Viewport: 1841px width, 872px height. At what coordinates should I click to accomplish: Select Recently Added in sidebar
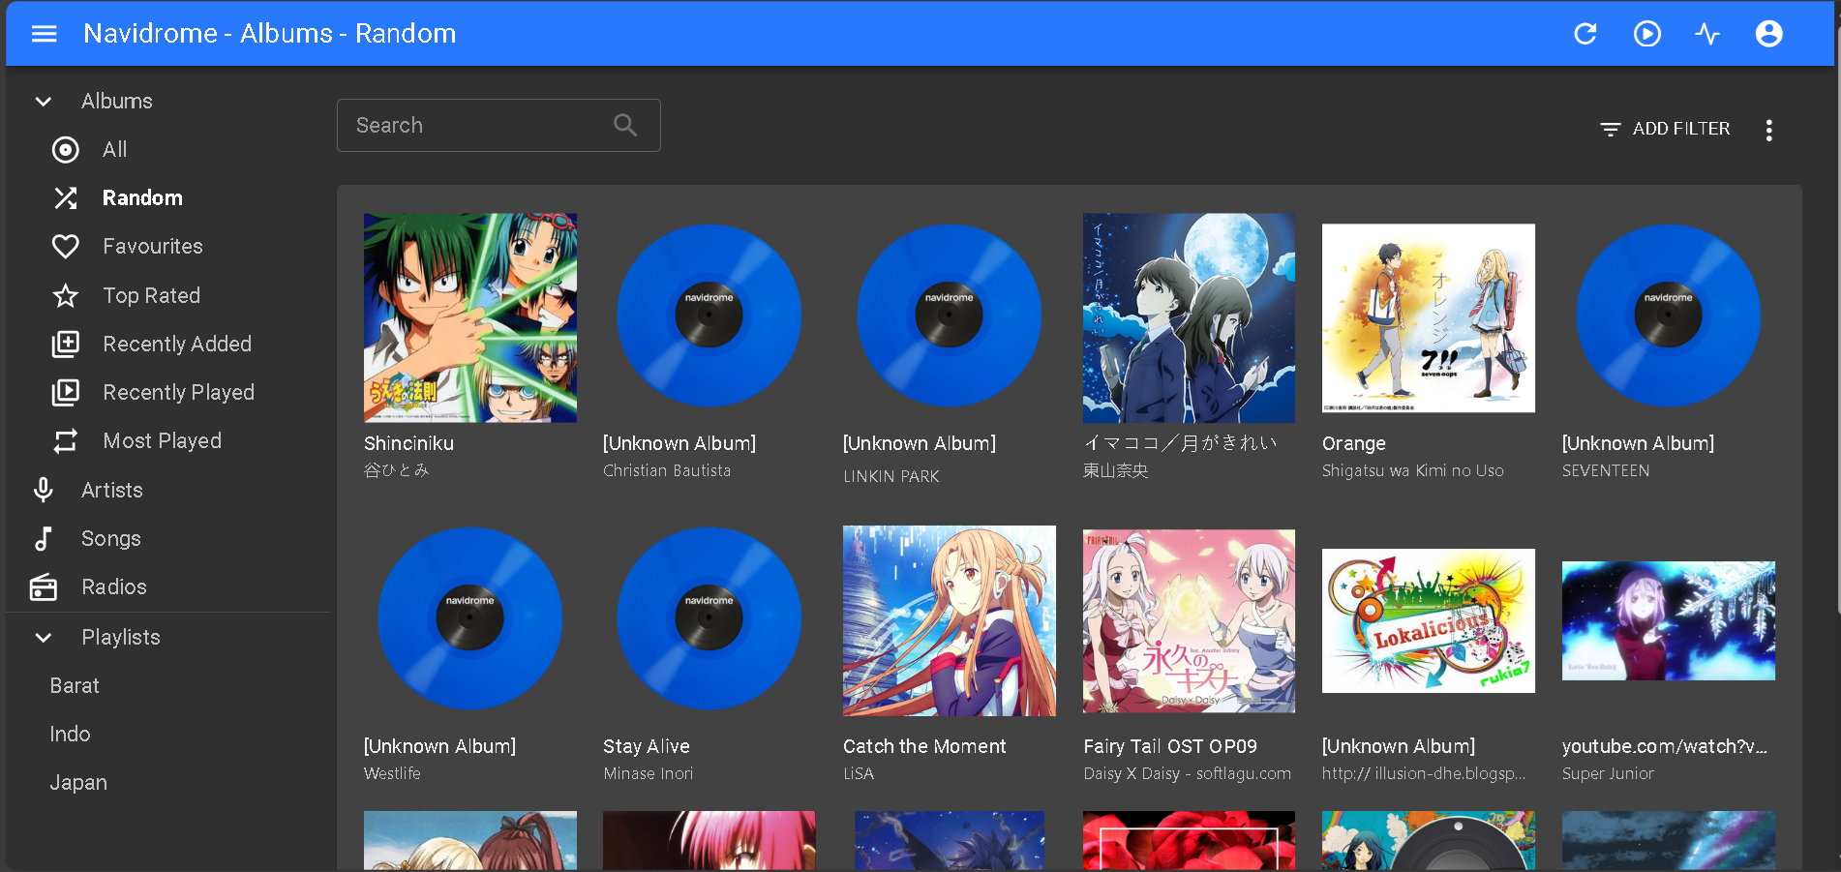point(176,344)
